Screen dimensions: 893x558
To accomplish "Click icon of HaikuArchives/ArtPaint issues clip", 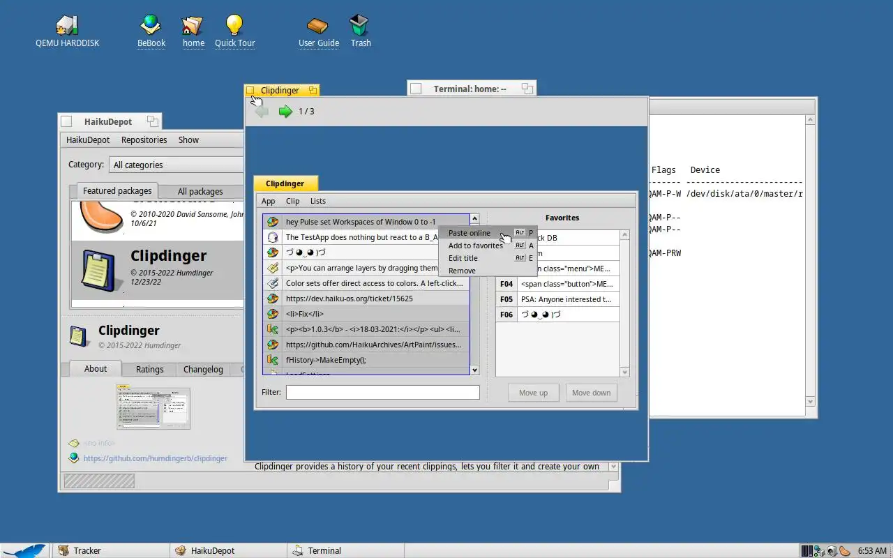I will pos(273,345).
